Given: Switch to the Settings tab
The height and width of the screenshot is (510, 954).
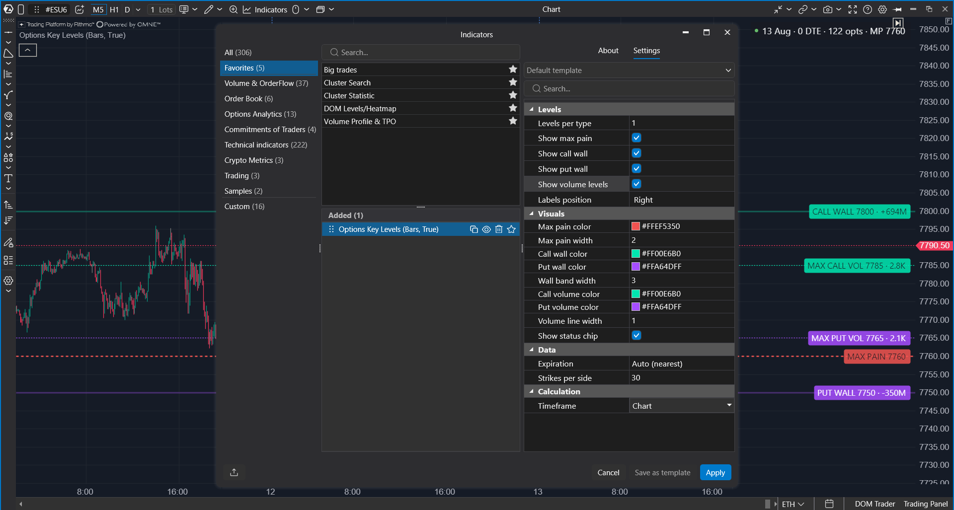Looking at the screenshot, I should point(646,51).
